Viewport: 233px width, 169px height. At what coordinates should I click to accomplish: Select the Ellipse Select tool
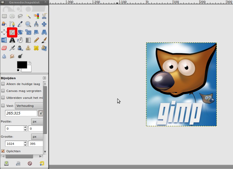pyautogui.click(x=12, y=16)
